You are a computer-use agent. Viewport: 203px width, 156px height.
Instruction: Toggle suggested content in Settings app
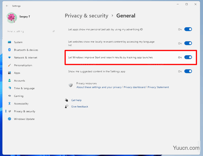pos(188,71)
